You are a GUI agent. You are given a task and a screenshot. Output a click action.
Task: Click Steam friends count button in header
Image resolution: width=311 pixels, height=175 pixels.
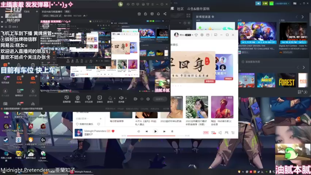coord(265,3)
